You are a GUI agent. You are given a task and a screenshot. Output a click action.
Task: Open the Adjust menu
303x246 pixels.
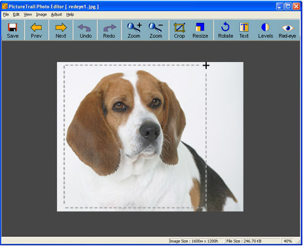coord(56,14)
